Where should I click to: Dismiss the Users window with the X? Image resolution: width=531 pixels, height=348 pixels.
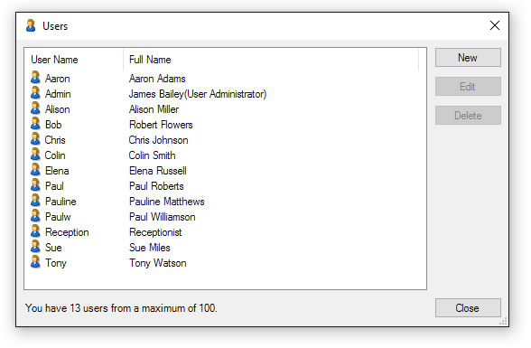coord(495,25)
